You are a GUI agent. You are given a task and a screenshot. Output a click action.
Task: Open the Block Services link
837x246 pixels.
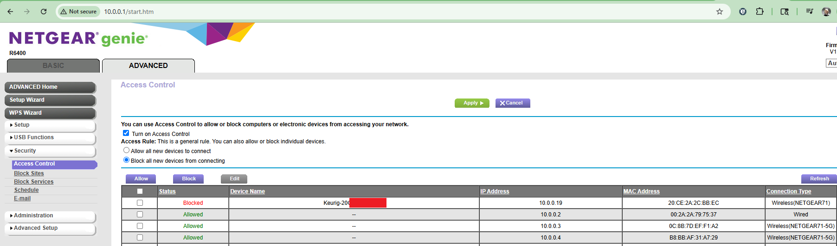coord(33,182)
